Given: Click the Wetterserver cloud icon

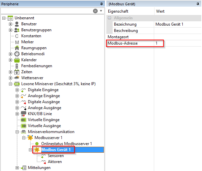Looking at the screenshot, I should (17, 78).
